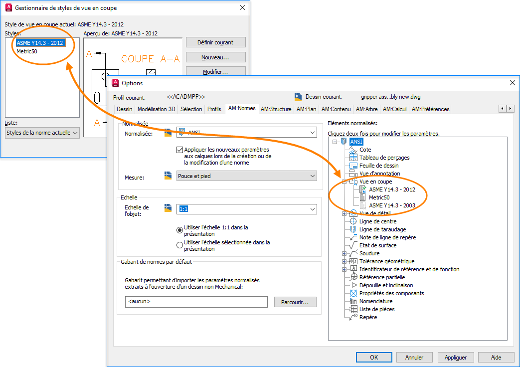Click the Repère balloon icon
The width and height of the screenshot is (520, 367).
353,317
